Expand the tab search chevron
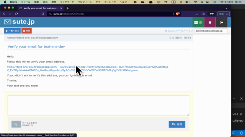This screenshot has height=137, width=245. [227, 8]
